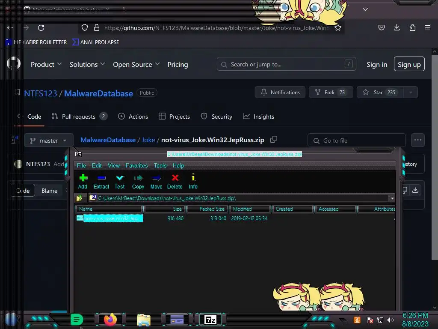List all tabs with the chevron
438x329 pixels.
click(365, 9)
